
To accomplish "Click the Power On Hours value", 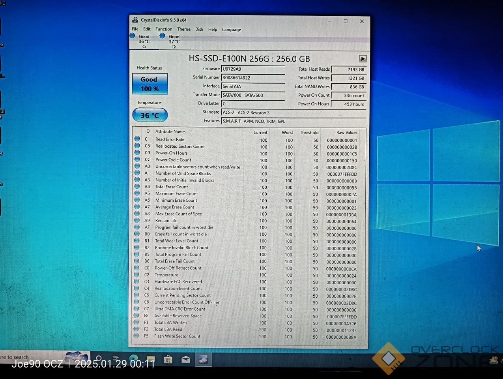I will [349, 104].
